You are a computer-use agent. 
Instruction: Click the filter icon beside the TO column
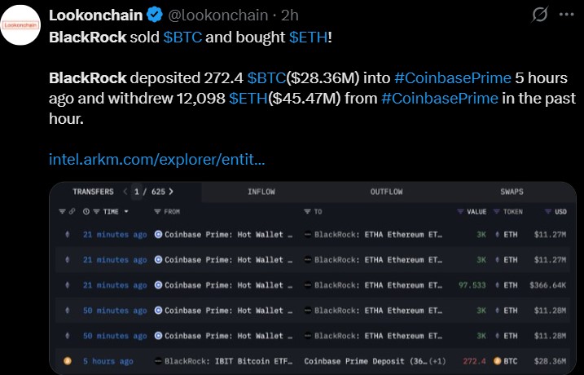(307, 212)
